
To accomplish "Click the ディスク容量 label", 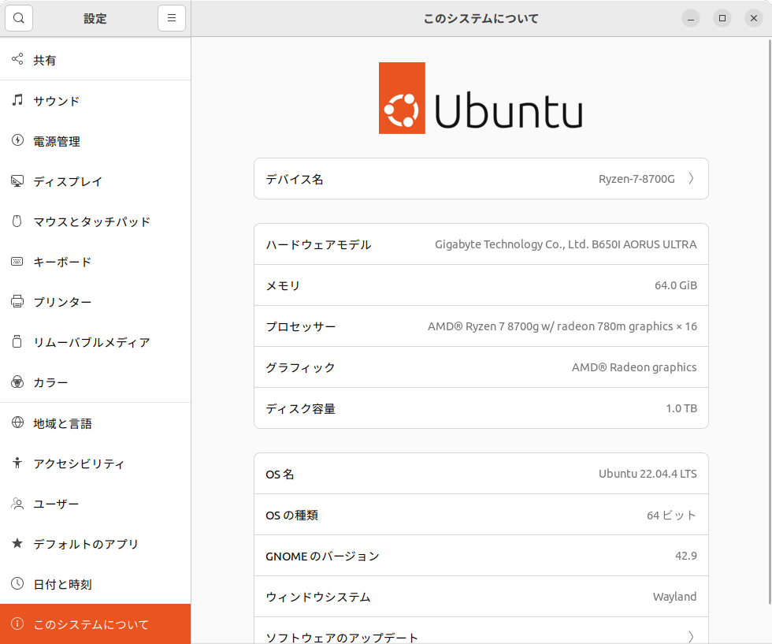I will click(300, 408).
